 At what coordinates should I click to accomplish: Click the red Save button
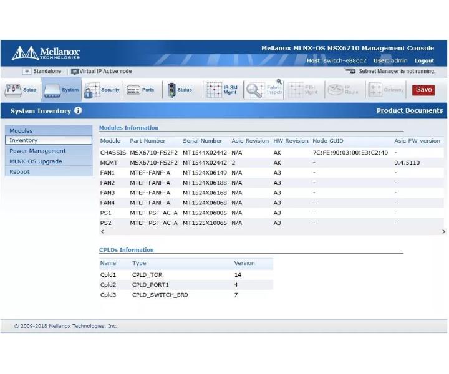423,90
